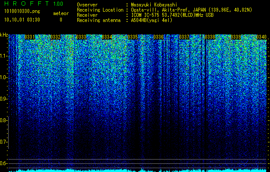Click the 0332 time marker

(55, 37)
